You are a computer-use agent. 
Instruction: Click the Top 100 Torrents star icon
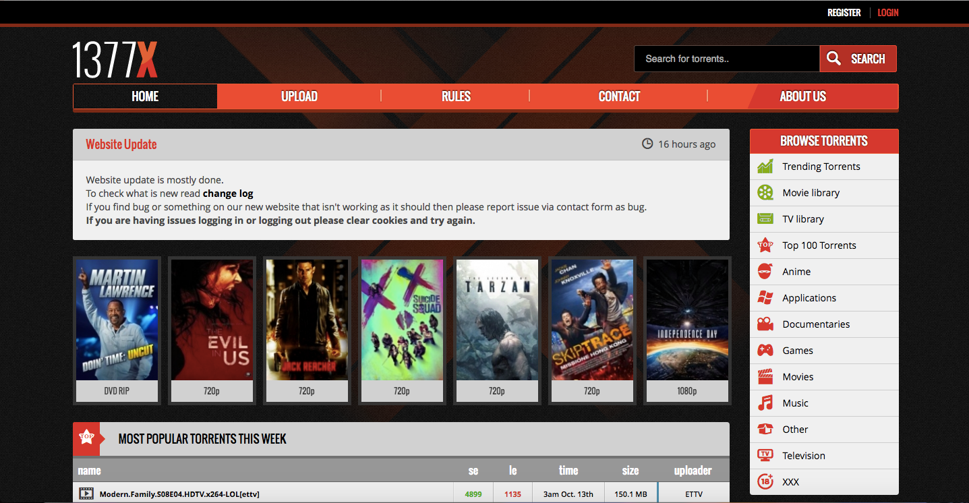coord(765,245)
